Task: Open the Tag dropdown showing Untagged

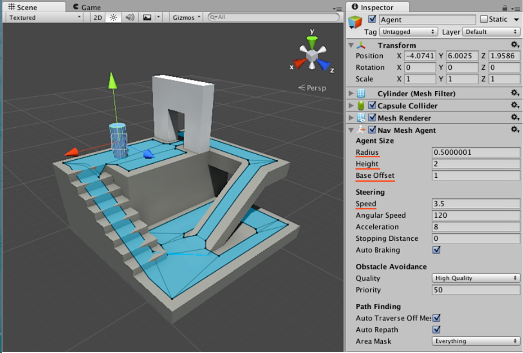Action: (408, 32)
